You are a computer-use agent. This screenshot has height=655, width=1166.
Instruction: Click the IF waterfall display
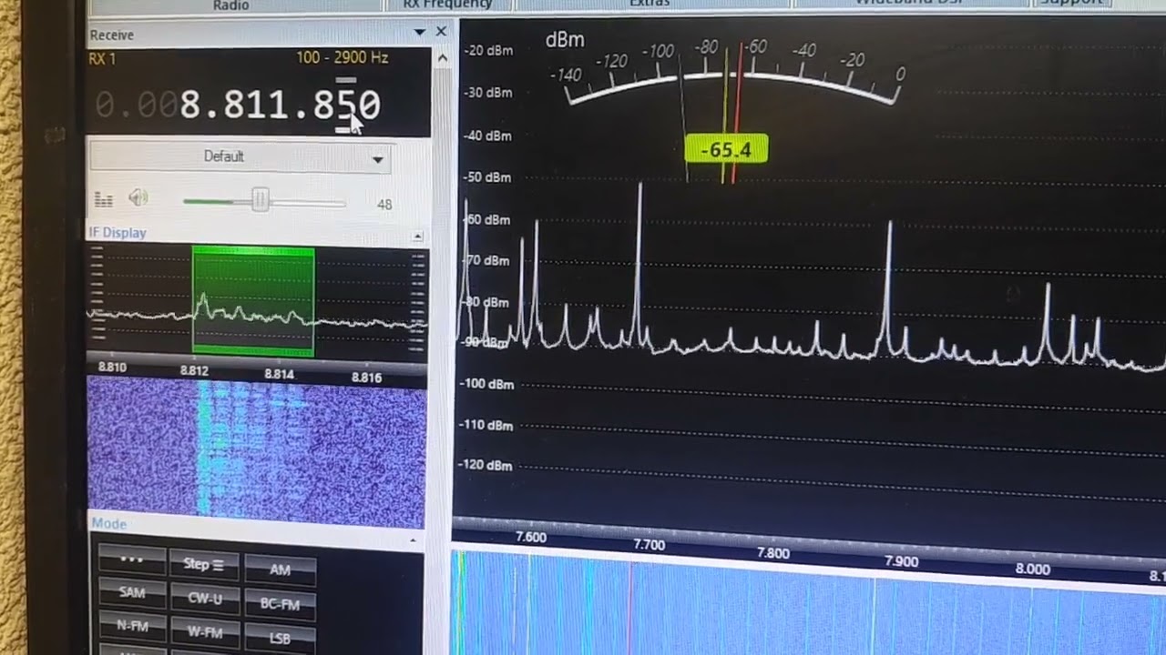coord(257,452)
